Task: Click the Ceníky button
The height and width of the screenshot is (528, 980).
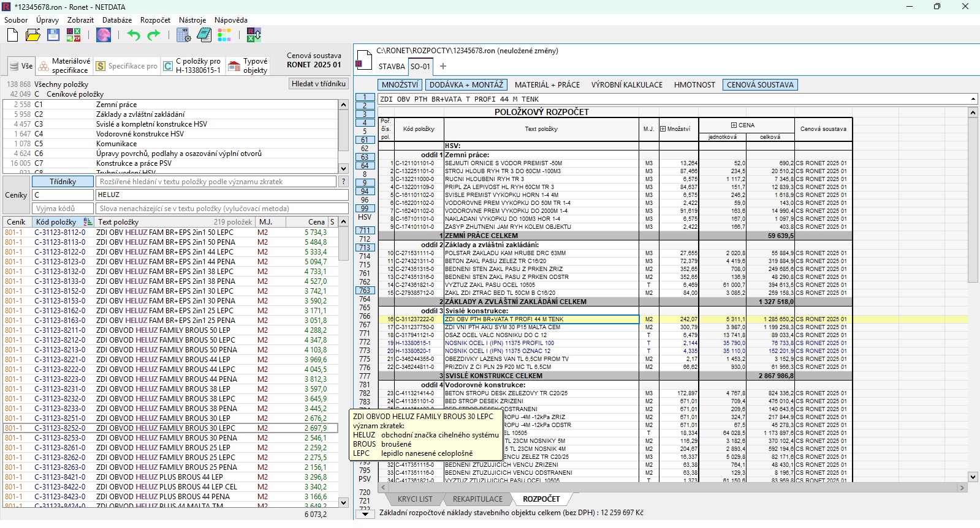Action: tap(16, 195)
